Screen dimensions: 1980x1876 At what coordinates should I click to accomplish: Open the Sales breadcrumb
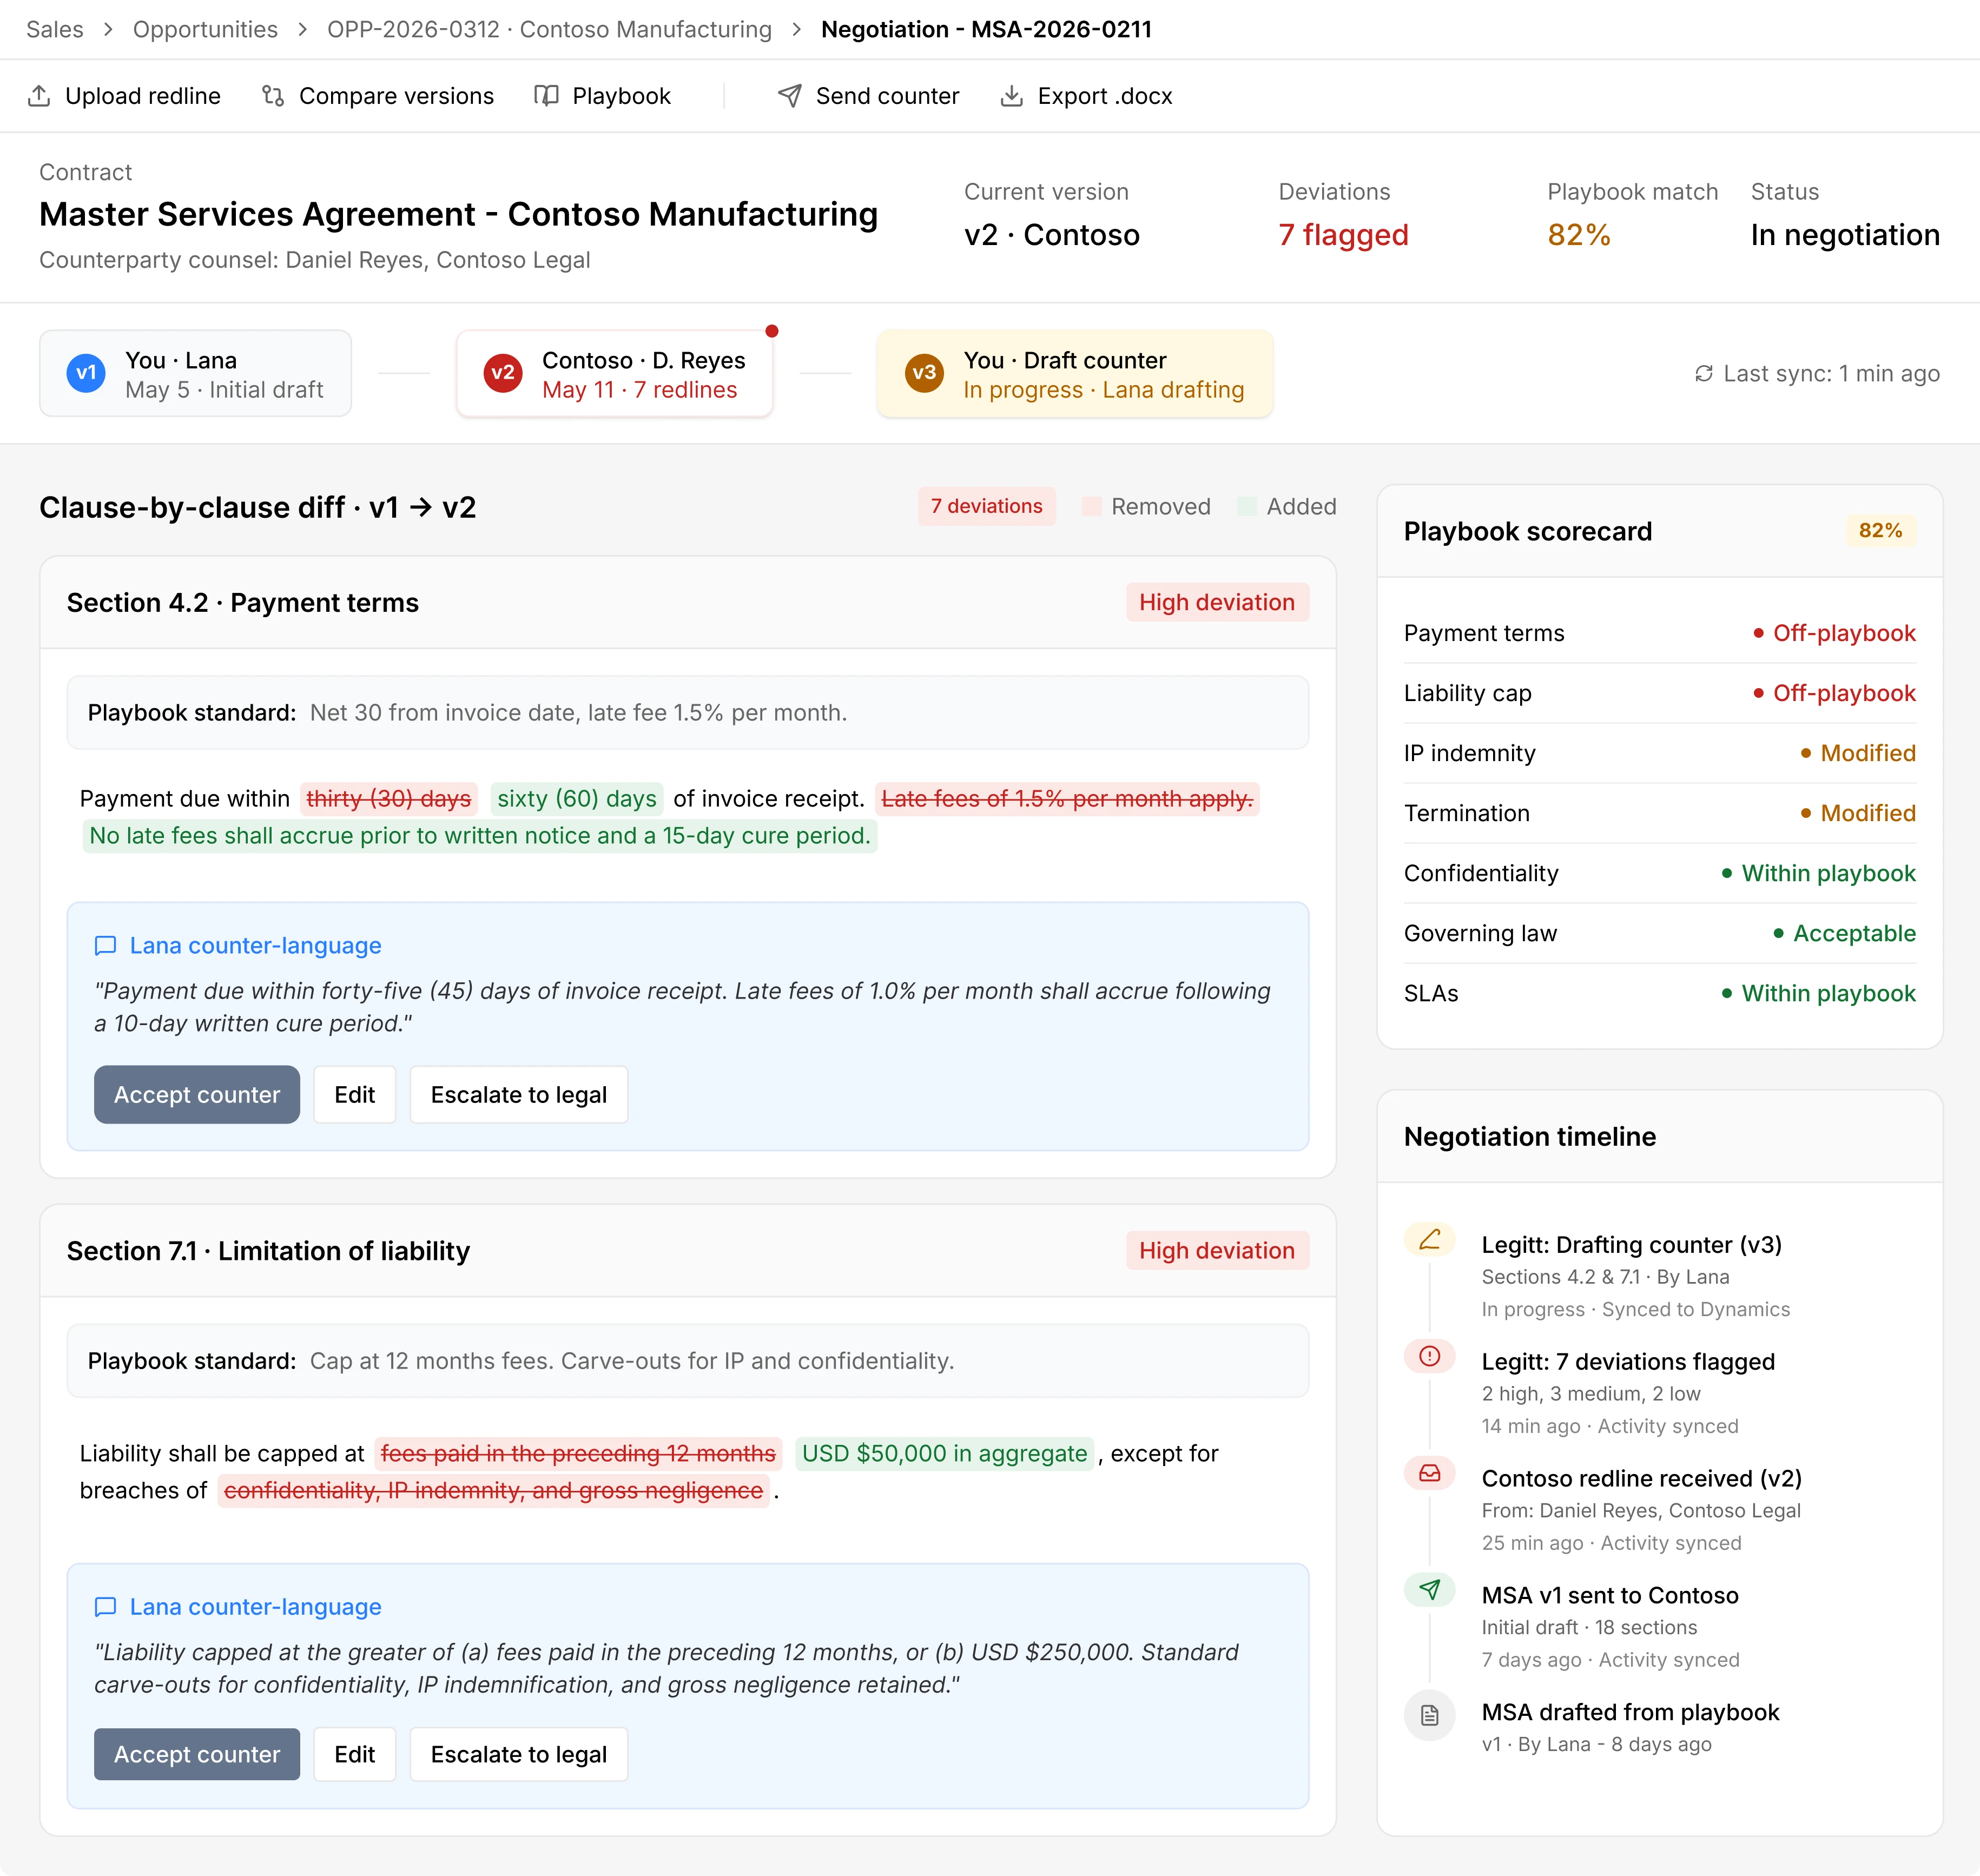(55, 30)
